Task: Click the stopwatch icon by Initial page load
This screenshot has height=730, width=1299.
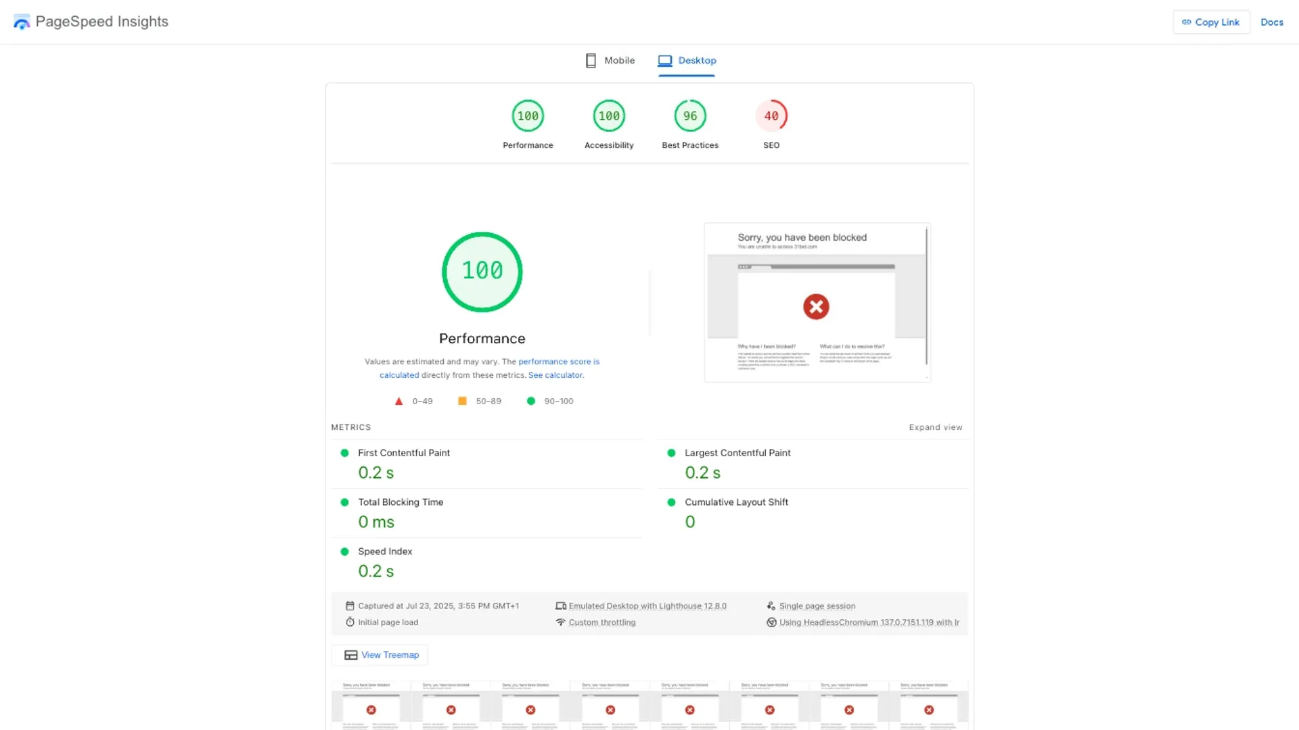Action: (350, 622)
